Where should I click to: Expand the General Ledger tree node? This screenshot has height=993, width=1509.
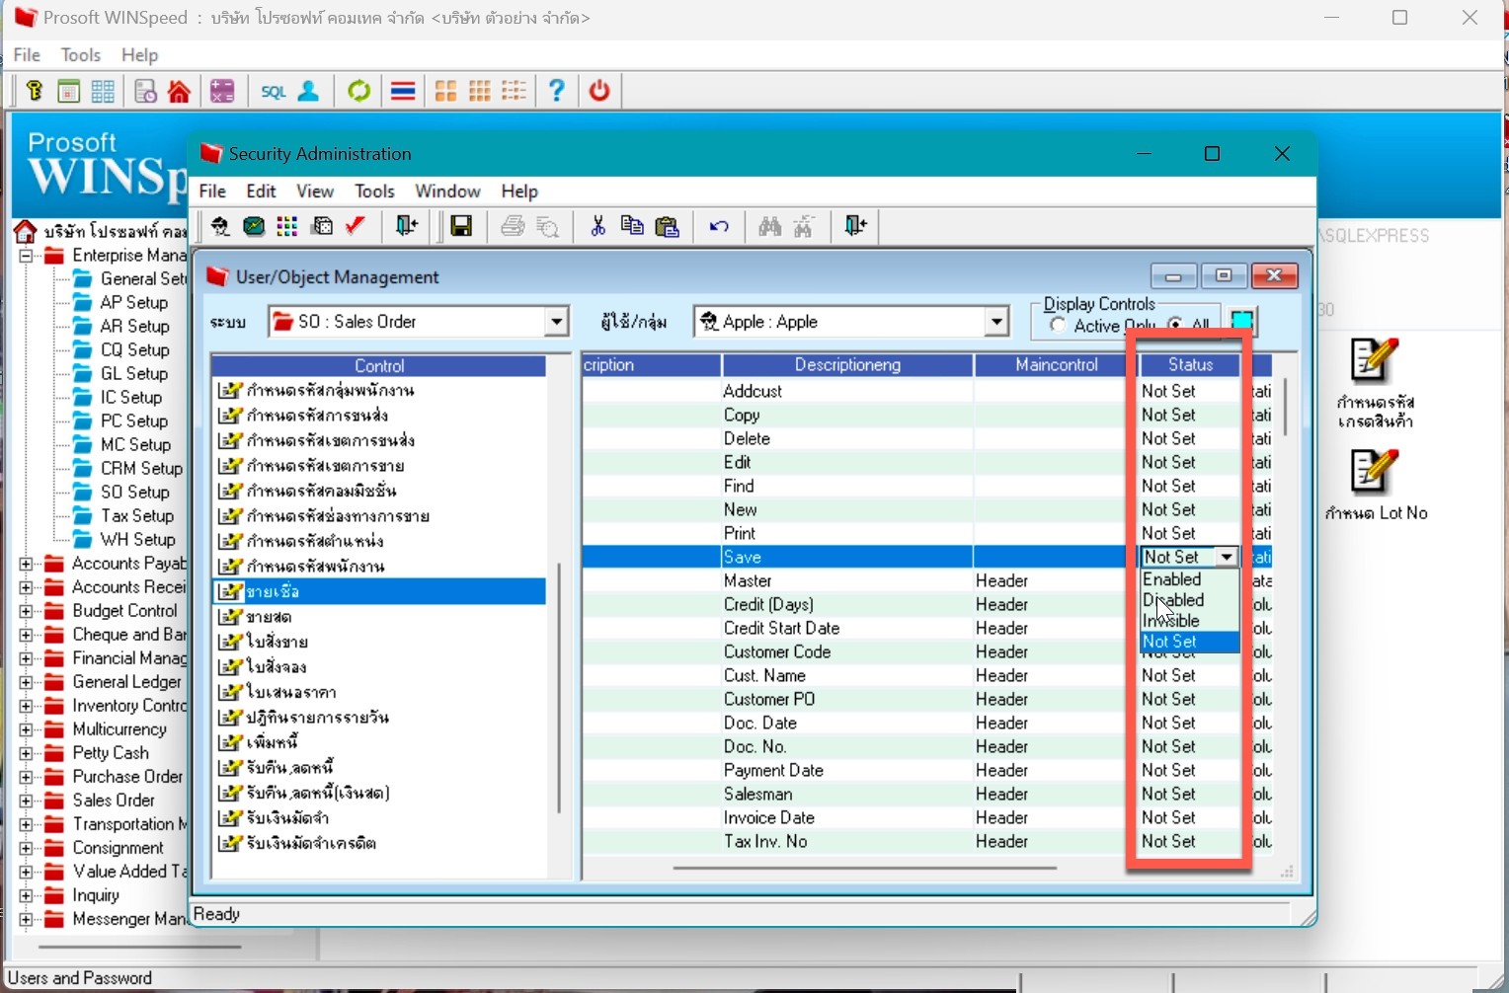(26, 683)
